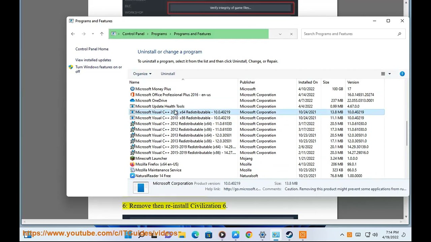The width and height of the screenshot is (431, 242).
Task: Open View installed updates link
Action: (x=93, y=60)
